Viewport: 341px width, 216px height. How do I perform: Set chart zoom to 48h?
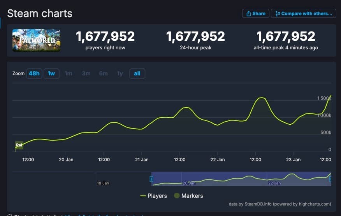pos(34,73)
